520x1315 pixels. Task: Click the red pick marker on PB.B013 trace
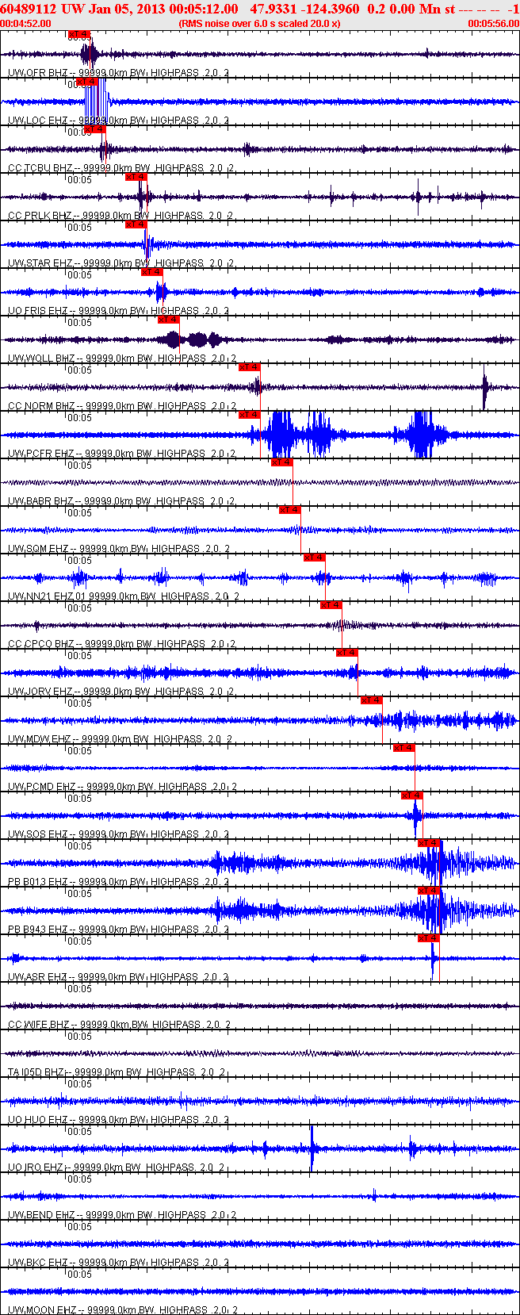[429, 843]
